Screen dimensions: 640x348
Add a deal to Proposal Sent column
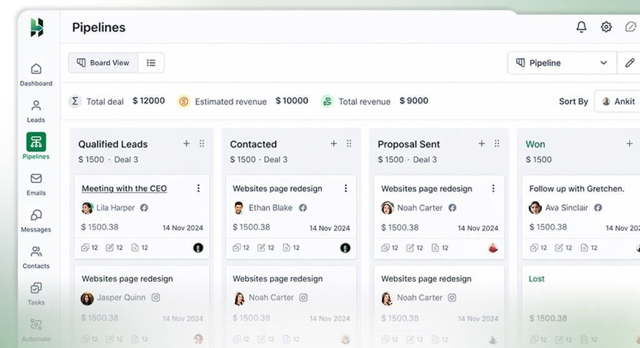click(482, 144)
